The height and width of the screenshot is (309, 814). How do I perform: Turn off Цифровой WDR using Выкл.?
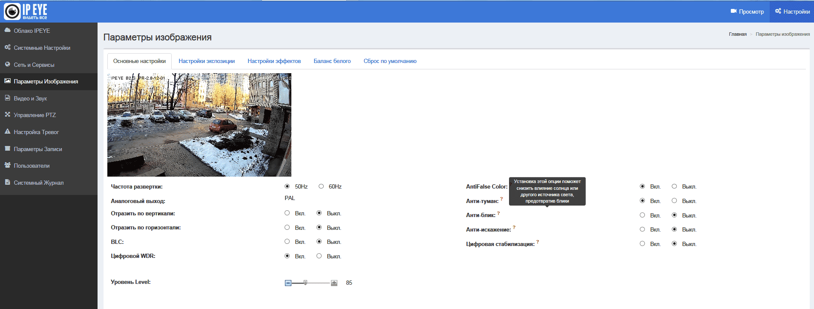(319, 256)
